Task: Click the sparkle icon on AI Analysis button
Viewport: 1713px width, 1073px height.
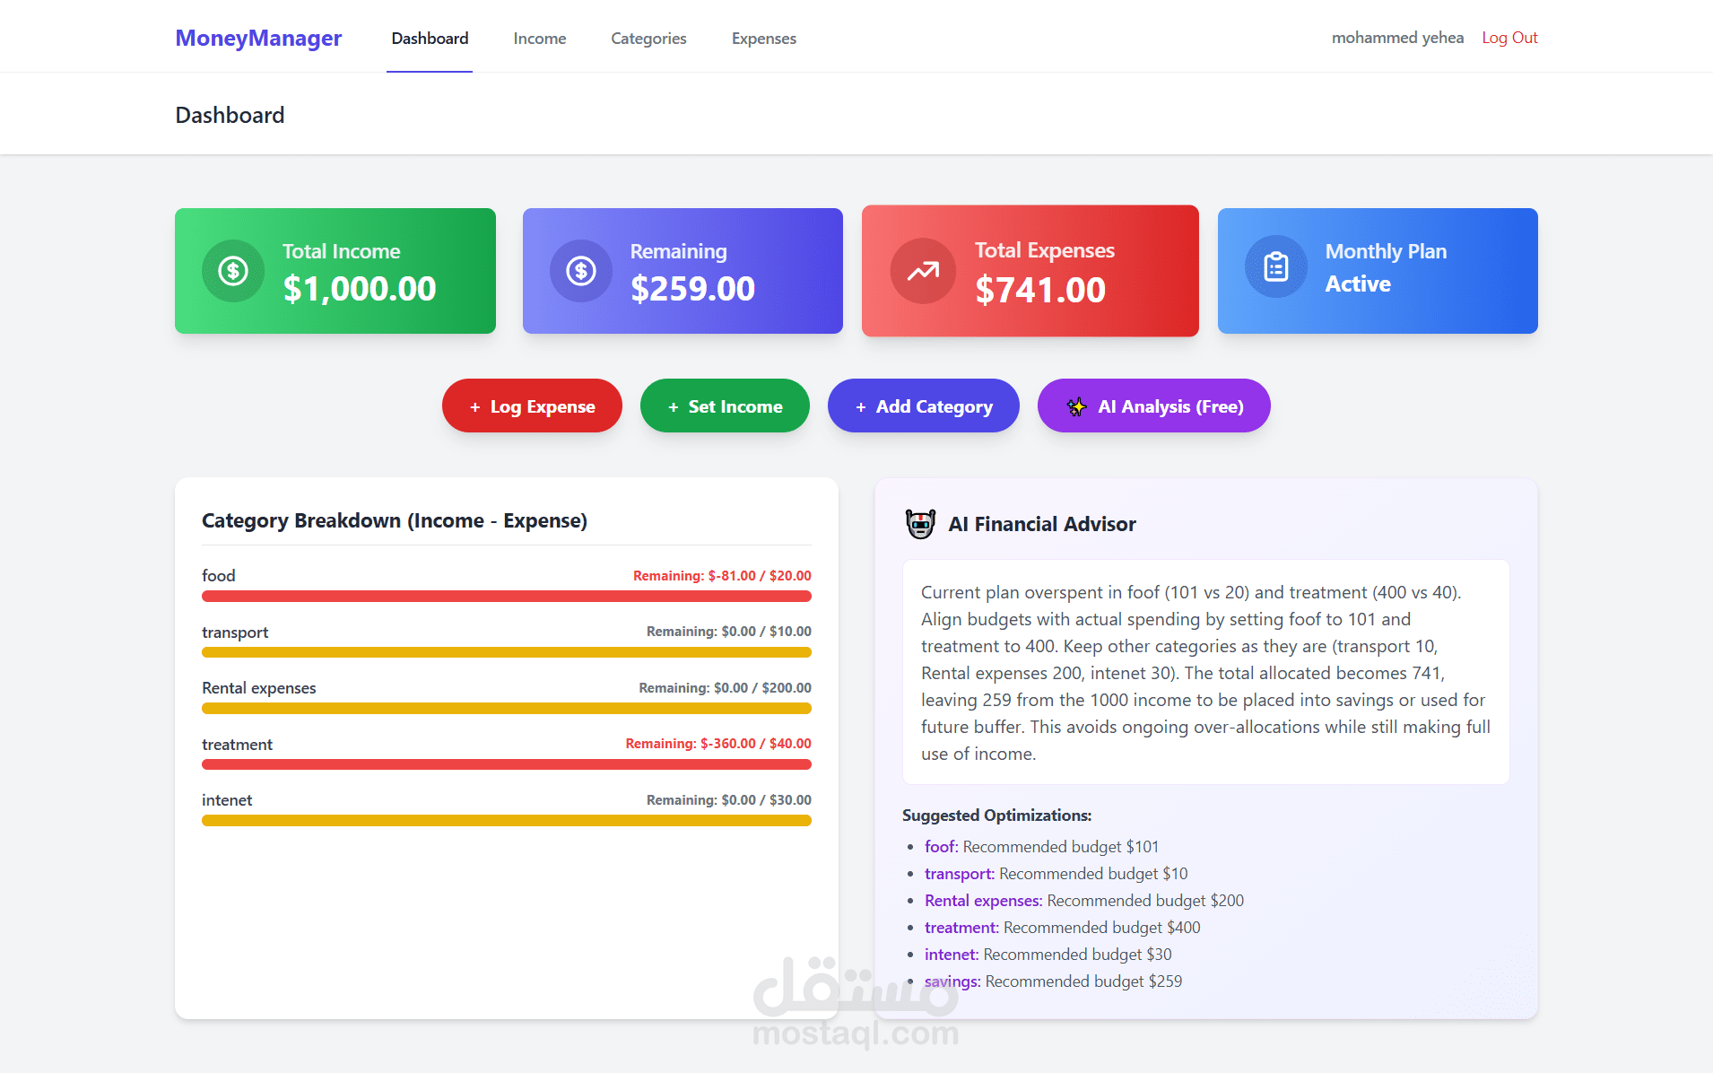Action: (x=1077, y=406)
